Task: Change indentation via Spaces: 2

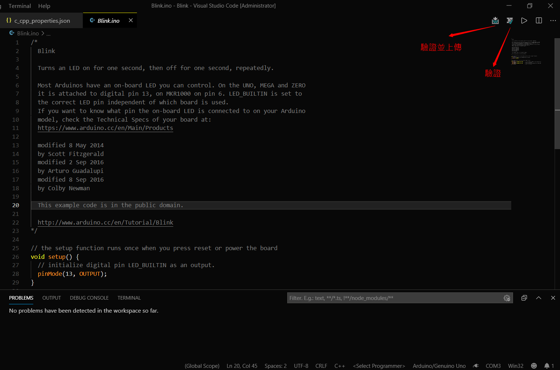Action: (276, 366)
